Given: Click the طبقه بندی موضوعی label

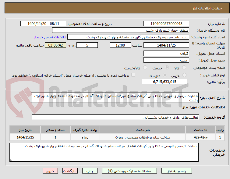Looking at the screenshot, I should [x=209, y=68].
